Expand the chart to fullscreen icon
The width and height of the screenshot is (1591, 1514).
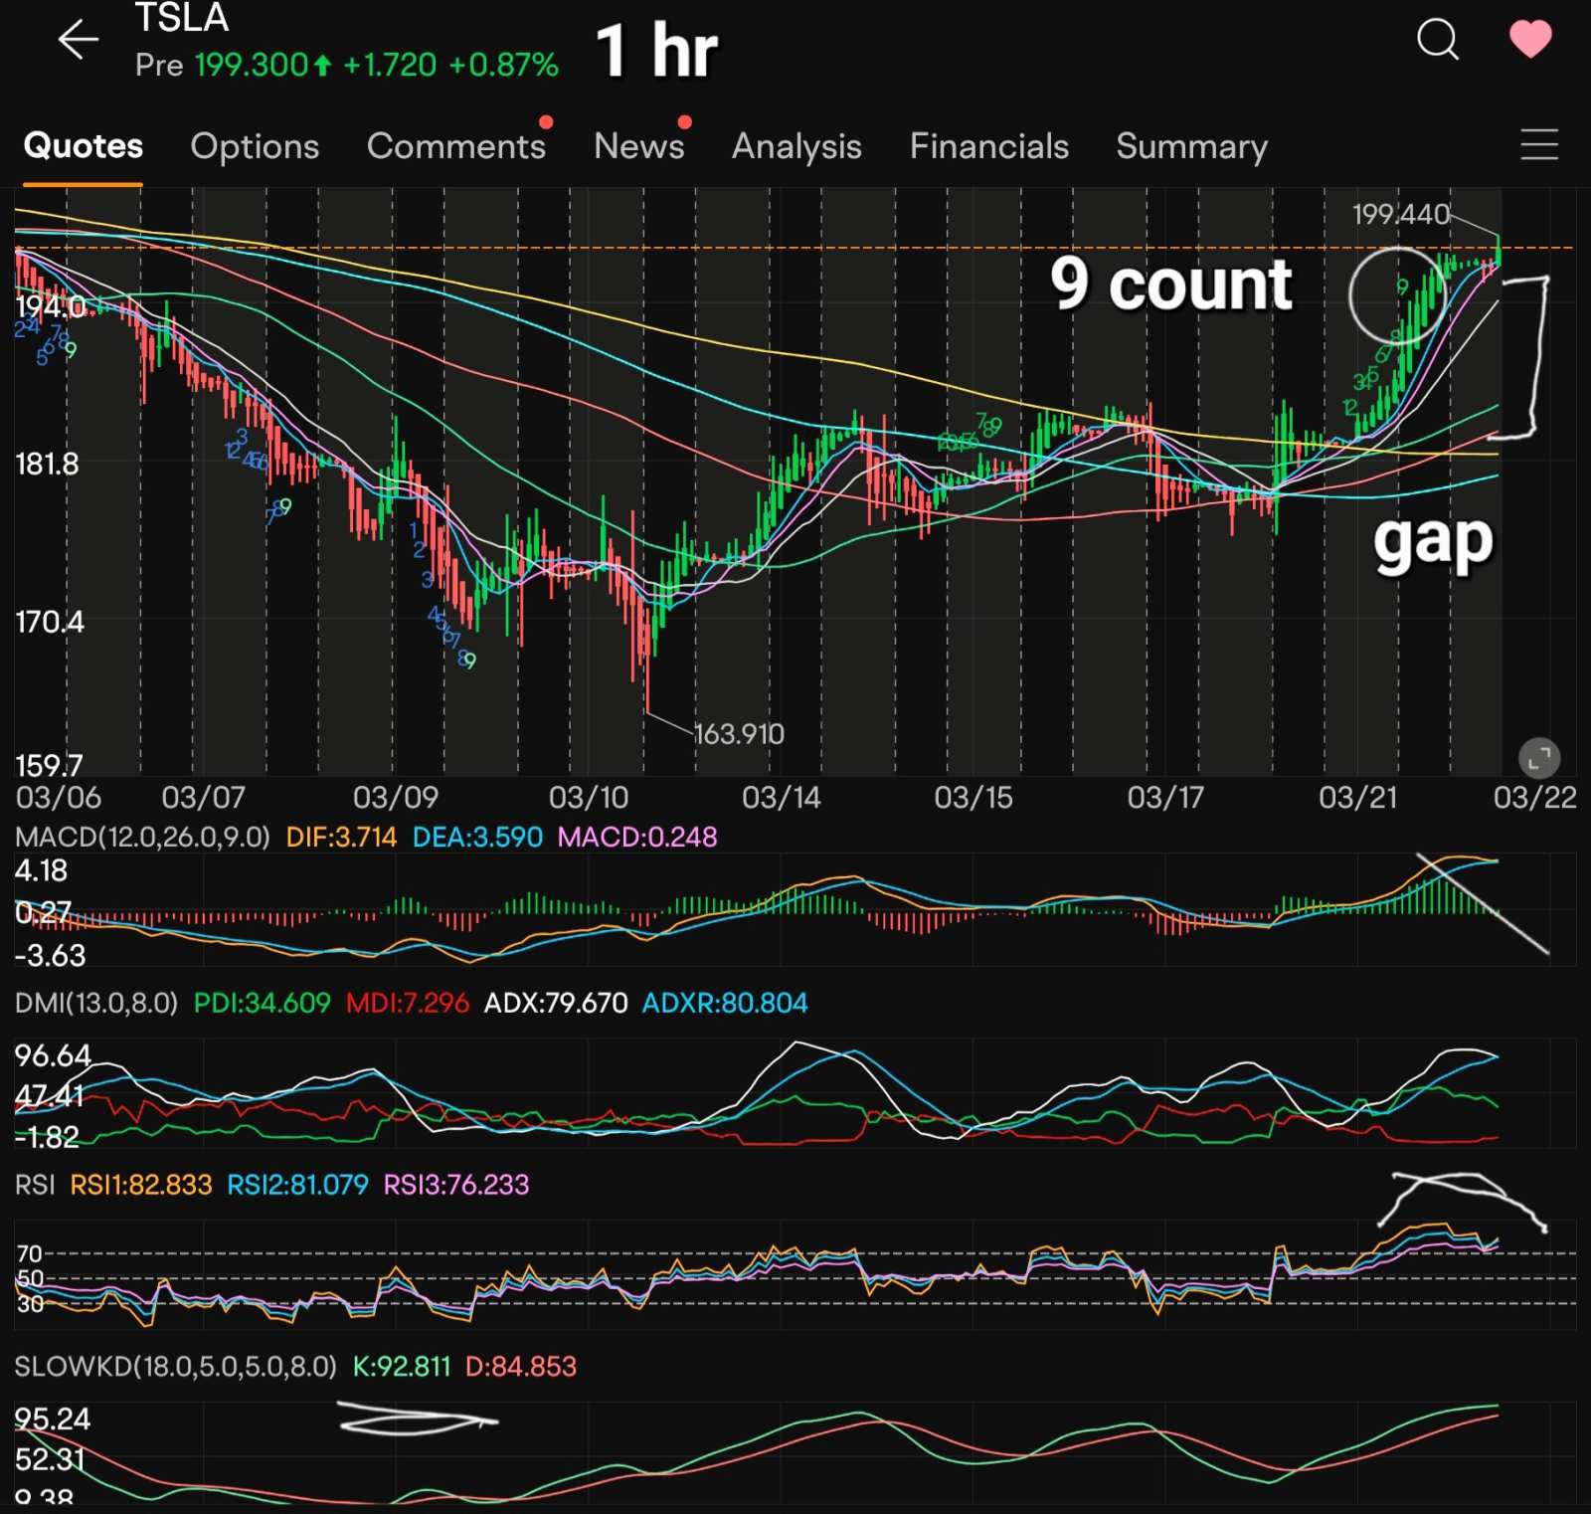click(x=1539, y=759)
